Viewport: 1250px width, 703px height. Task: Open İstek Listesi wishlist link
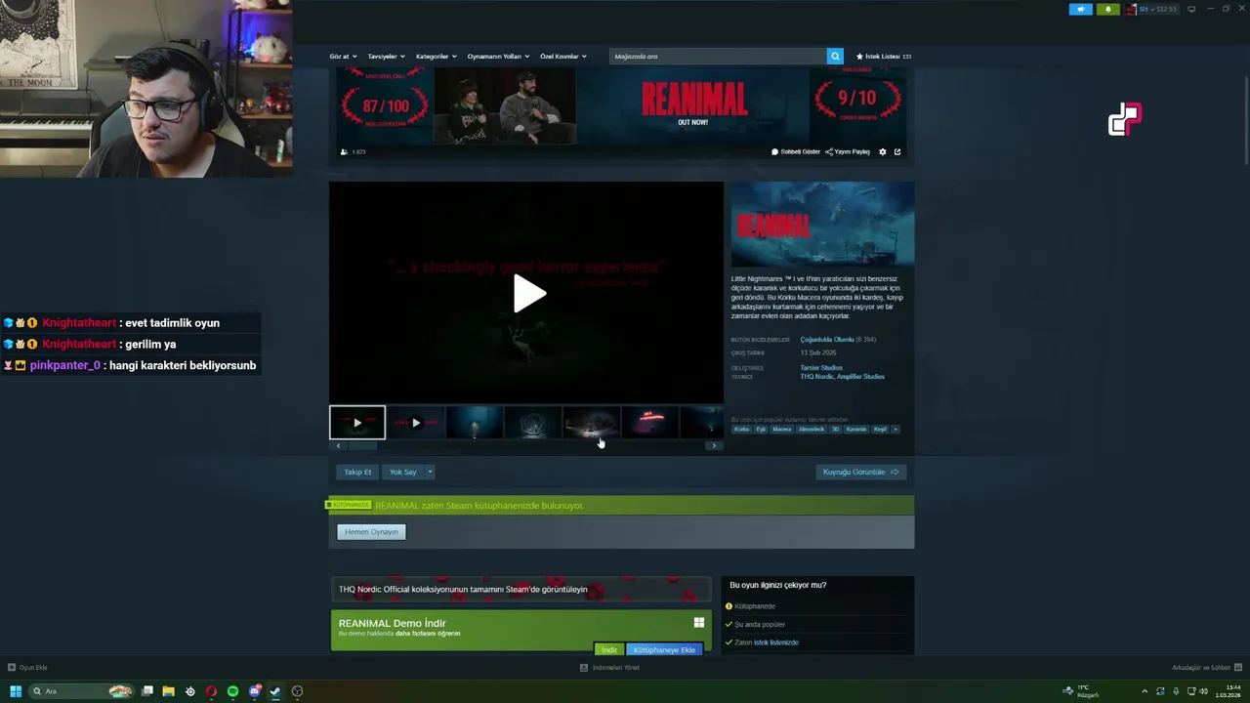(884, 57)
